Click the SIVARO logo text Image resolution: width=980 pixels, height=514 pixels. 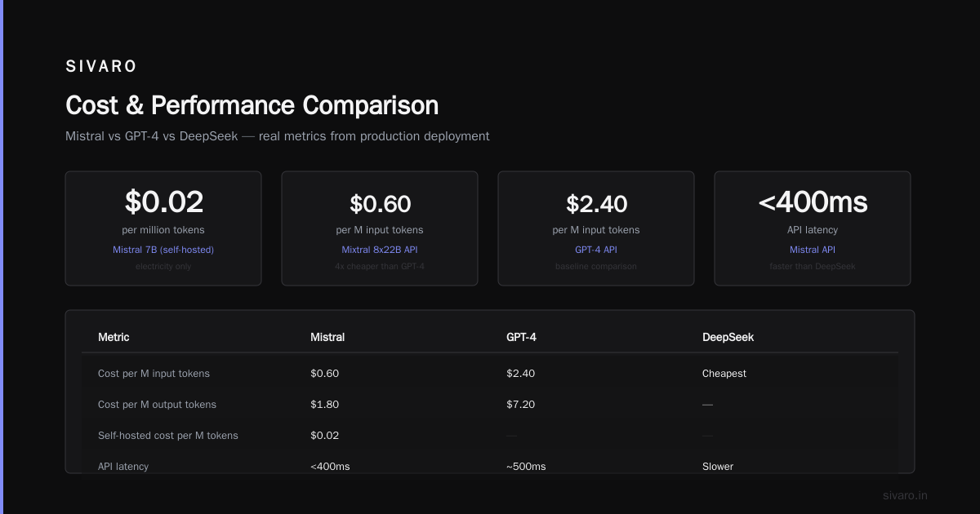pos(101,66)
